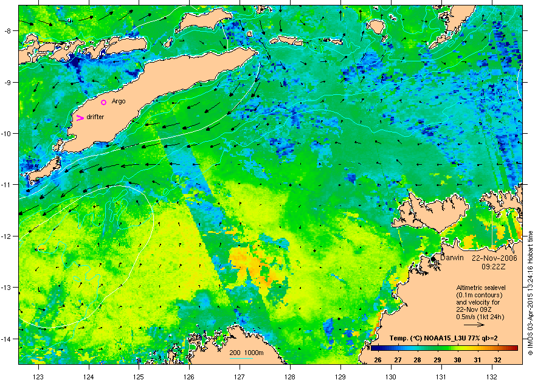This screenshot has height=383, width=535.
Task: Click the IMOS Hobart time copyright text
Action: 530,293
